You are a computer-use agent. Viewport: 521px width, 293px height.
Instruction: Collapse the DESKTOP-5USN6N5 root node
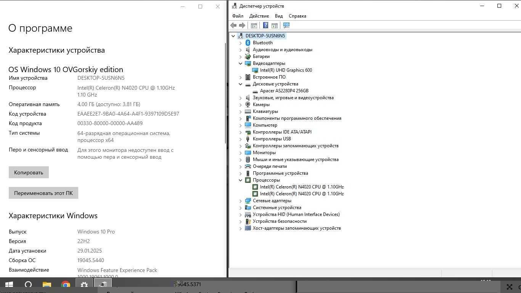point(233,36)
